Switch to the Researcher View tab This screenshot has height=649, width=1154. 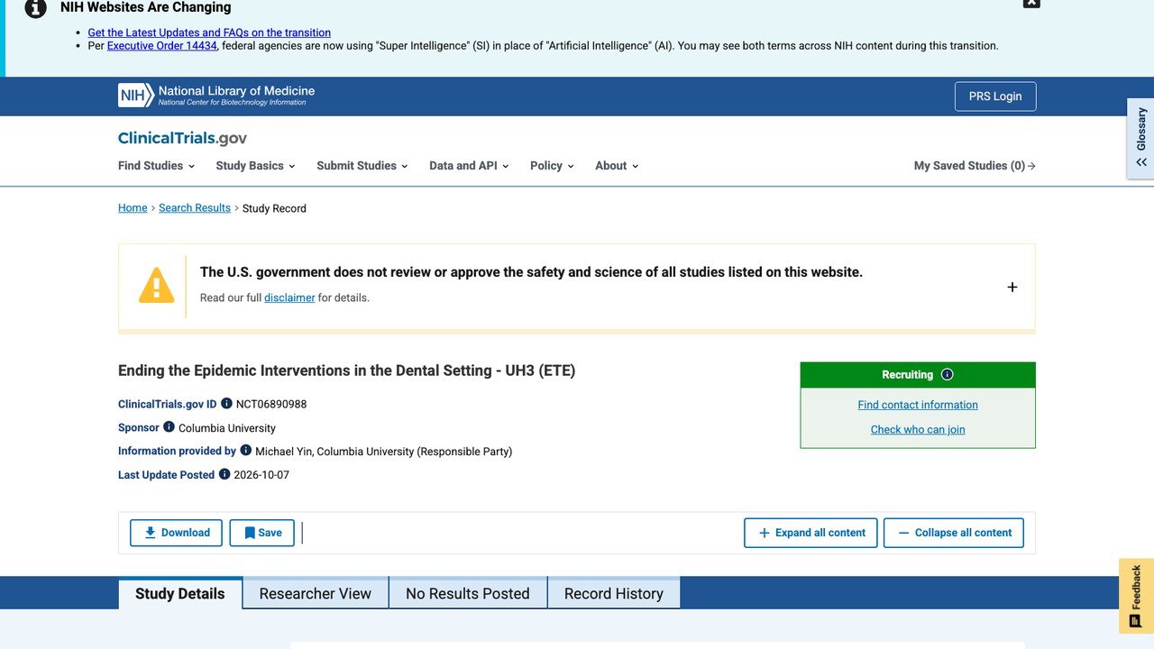click(316, 593)
